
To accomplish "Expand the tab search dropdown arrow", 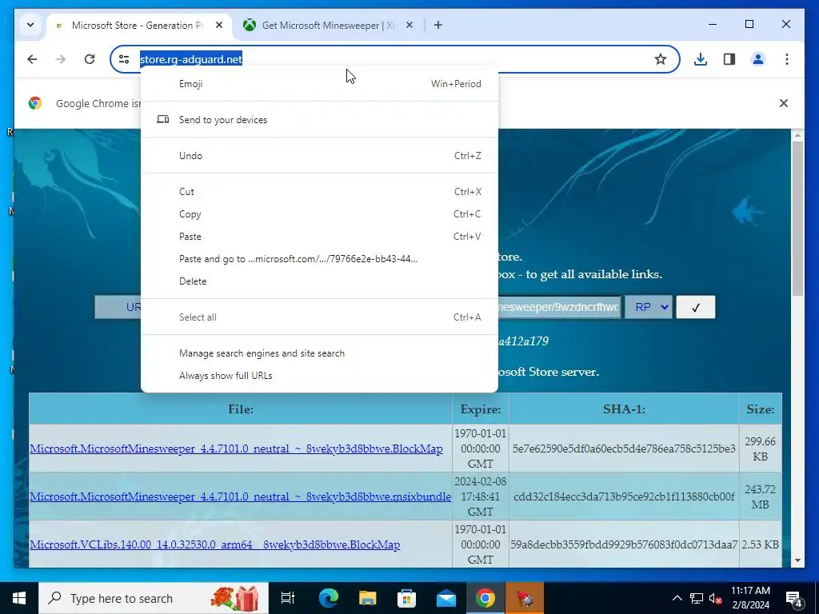I will tap(30, 25).
